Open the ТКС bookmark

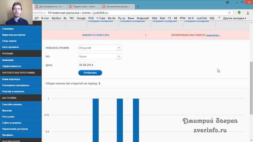pos(72,18)
